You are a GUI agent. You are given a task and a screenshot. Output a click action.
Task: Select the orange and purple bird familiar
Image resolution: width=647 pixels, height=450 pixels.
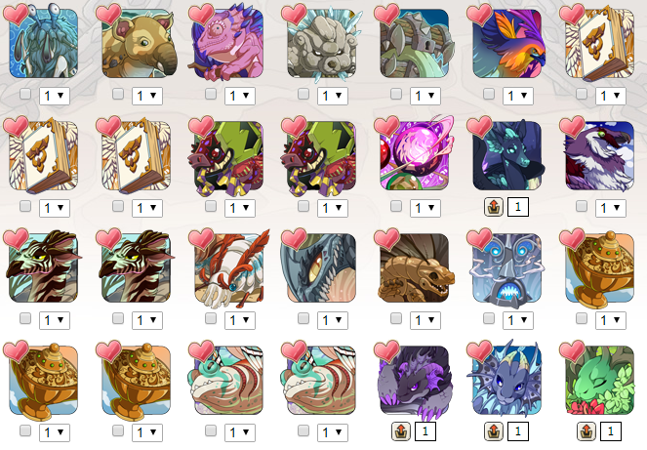(506, 43)
